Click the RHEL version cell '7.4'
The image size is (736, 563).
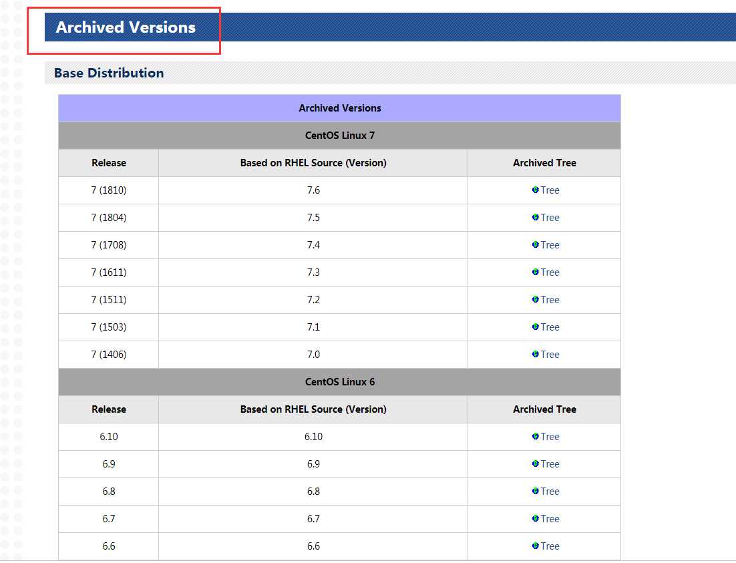pyautogui.click(x=313, y=244)
